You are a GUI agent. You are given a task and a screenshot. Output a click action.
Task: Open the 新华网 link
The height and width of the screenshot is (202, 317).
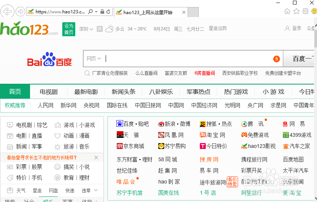pos(68,105)
